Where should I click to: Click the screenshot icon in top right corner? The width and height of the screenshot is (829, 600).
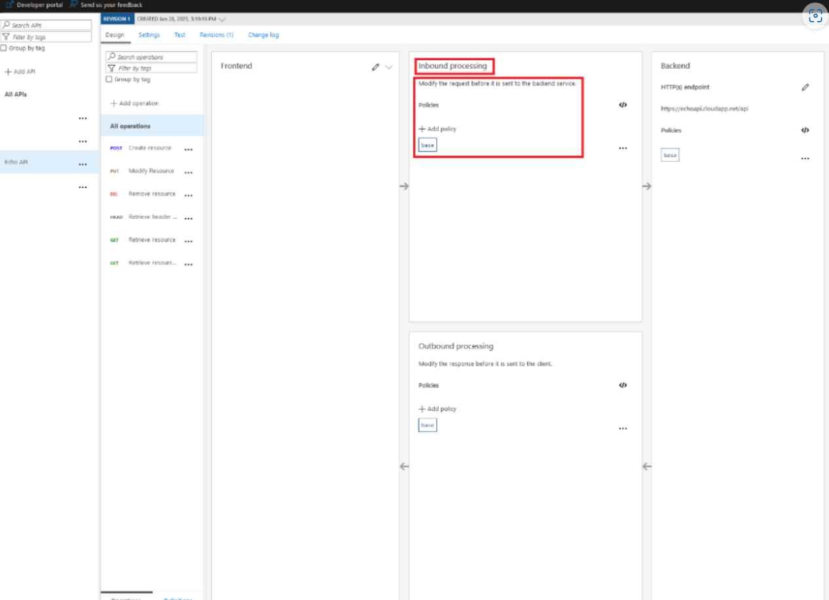(x=815, y=16)
